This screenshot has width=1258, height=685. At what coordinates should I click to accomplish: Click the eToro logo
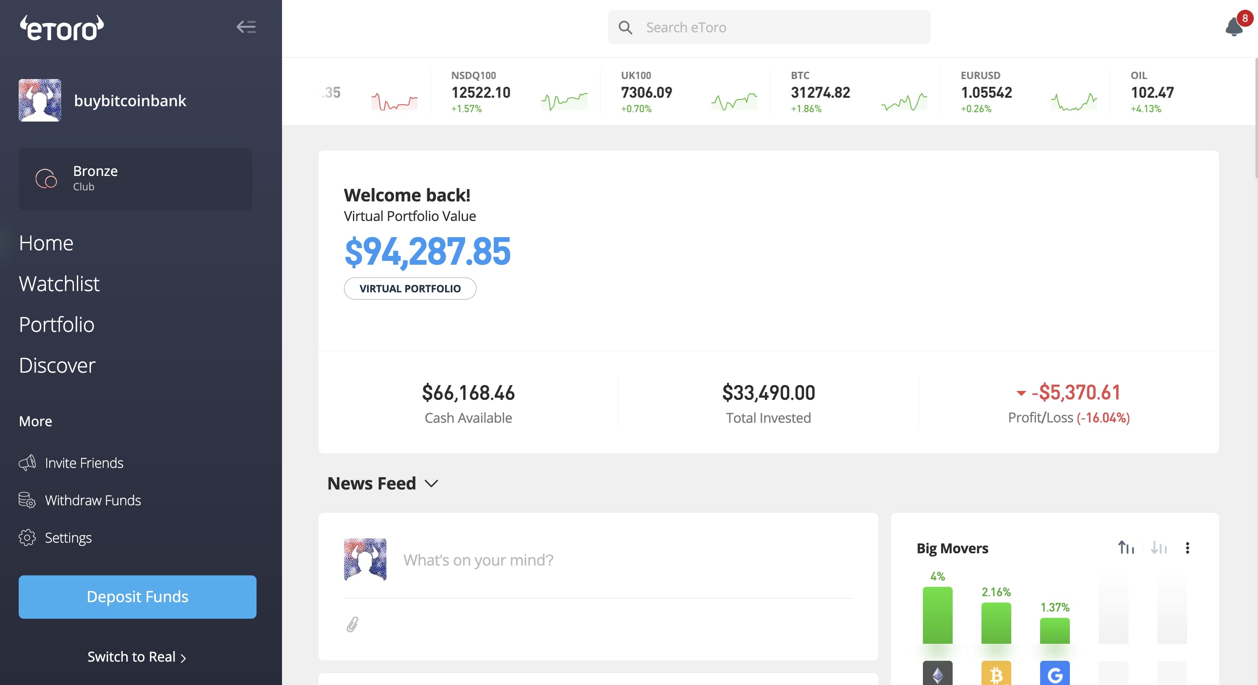click(x=62, y=28)
